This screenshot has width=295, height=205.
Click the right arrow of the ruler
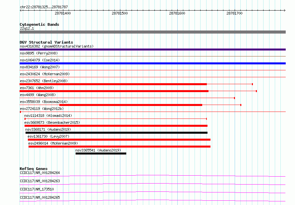click(284, 10)
